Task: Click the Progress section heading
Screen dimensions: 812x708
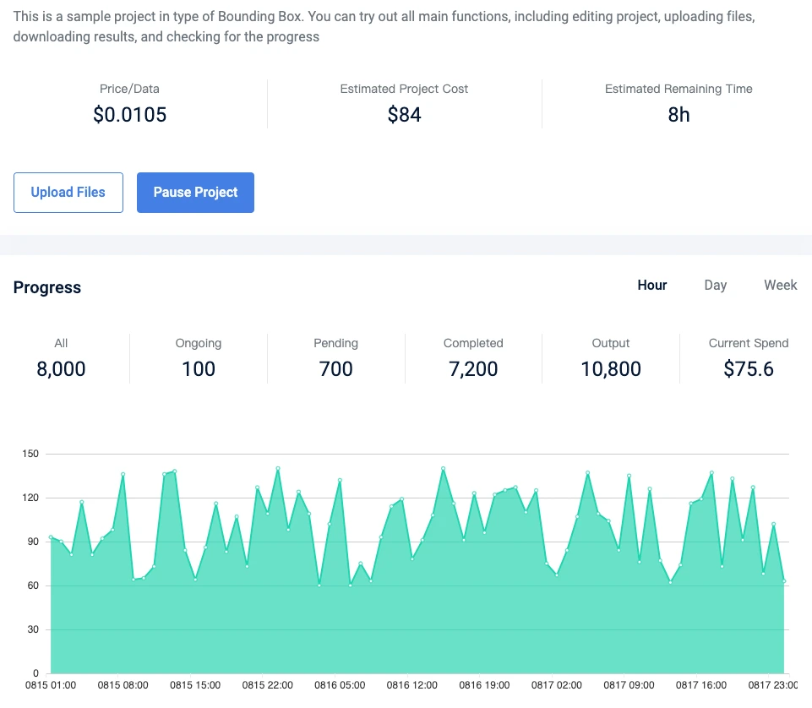Action: (x=47, y=287)
